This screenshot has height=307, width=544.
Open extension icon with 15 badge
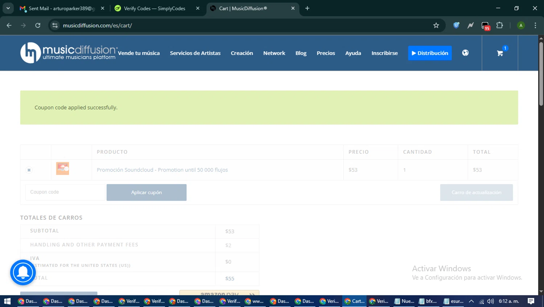coord(485,26)
